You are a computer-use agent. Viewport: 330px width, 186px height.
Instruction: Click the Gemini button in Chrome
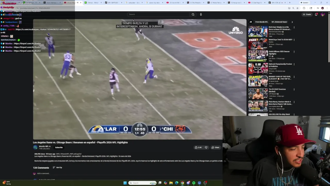coord(304,3)
